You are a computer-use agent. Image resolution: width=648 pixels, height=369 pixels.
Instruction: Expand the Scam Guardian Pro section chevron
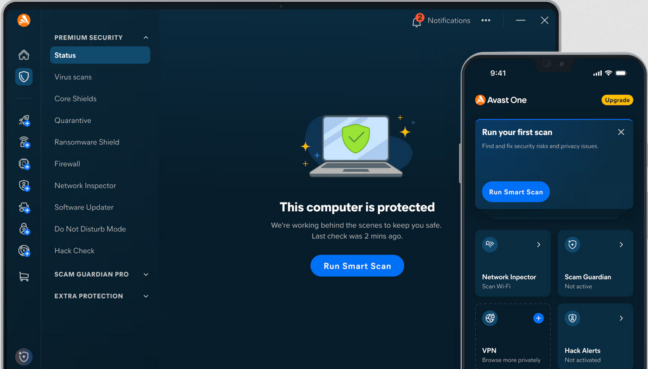pyautogui.click(x=146, y=274)
